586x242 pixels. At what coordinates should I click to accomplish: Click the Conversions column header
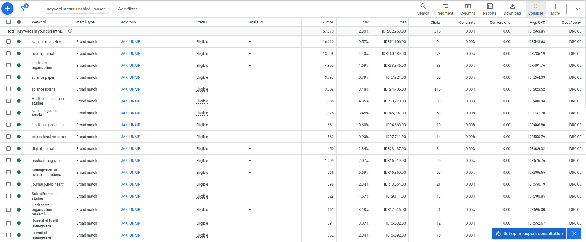[x=500, y=22]
